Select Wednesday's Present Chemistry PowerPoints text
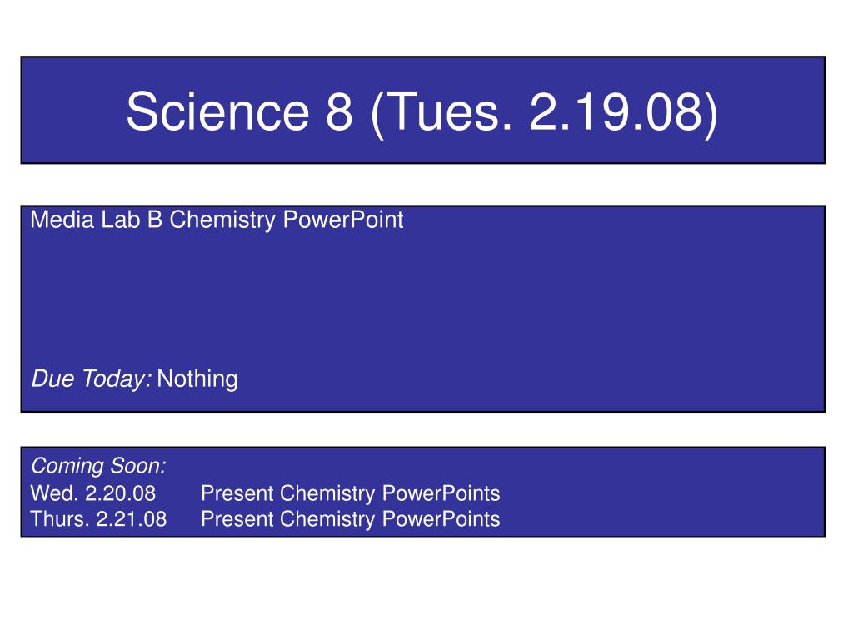The image size is (853, 639). 351,494
